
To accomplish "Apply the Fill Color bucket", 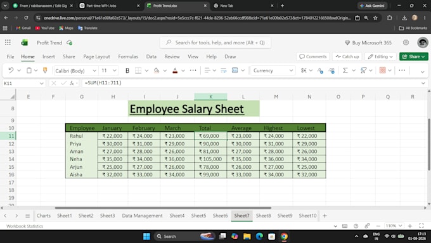I will [x=157, y=70].
